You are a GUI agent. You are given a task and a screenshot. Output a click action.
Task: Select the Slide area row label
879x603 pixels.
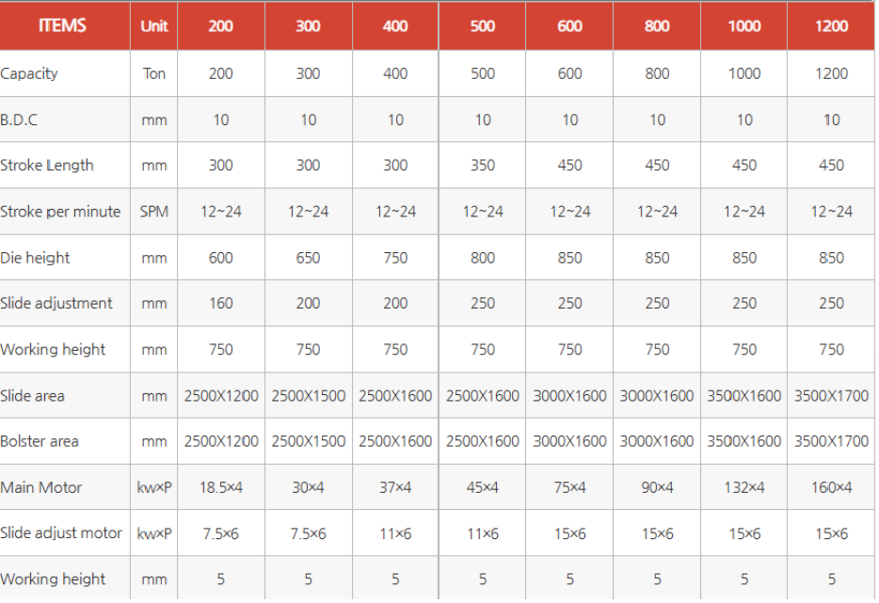click(33, 396)
